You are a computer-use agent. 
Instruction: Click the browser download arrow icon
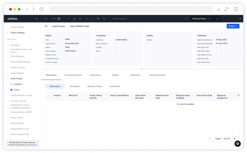[219, 9]
